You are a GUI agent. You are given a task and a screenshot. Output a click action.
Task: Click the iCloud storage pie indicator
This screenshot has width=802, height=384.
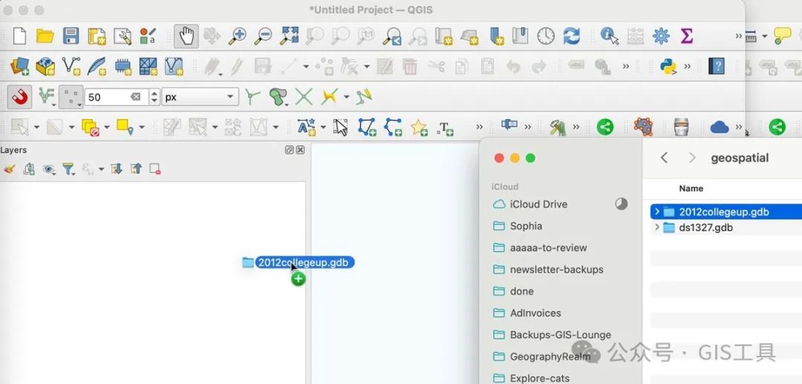621,205
